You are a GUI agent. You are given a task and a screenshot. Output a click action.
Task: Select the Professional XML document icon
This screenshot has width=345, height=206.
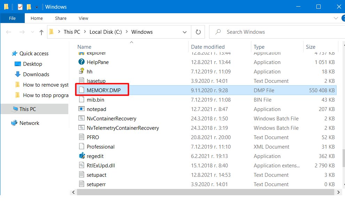pos(82,146)
